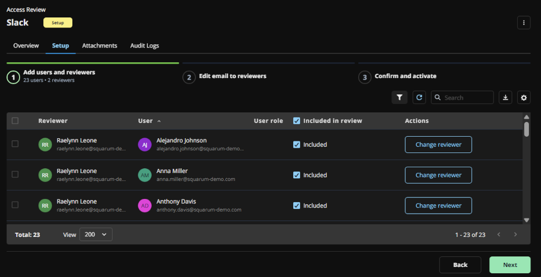Click scrollbar down arrow
Screen dimensions: 541x277
pyautogui.click(x=527, y=220)
